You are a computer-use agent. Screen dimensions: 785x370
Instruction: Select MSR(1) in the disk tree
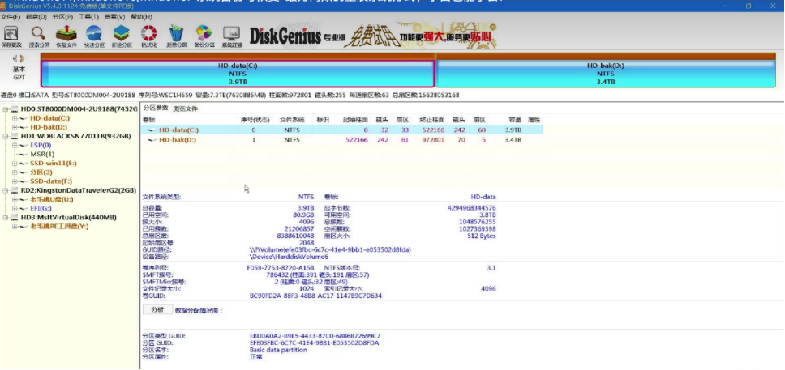[42, 154]
